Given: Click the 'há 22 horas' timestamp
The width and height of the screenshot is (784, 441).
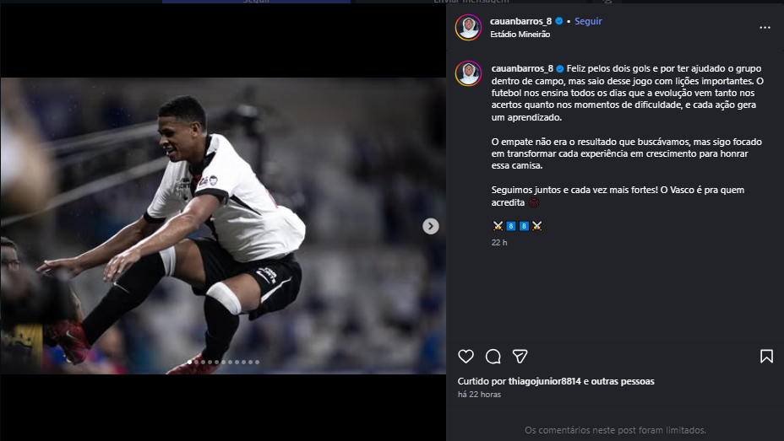Looking at the screenshot, I should click(479, 394).
